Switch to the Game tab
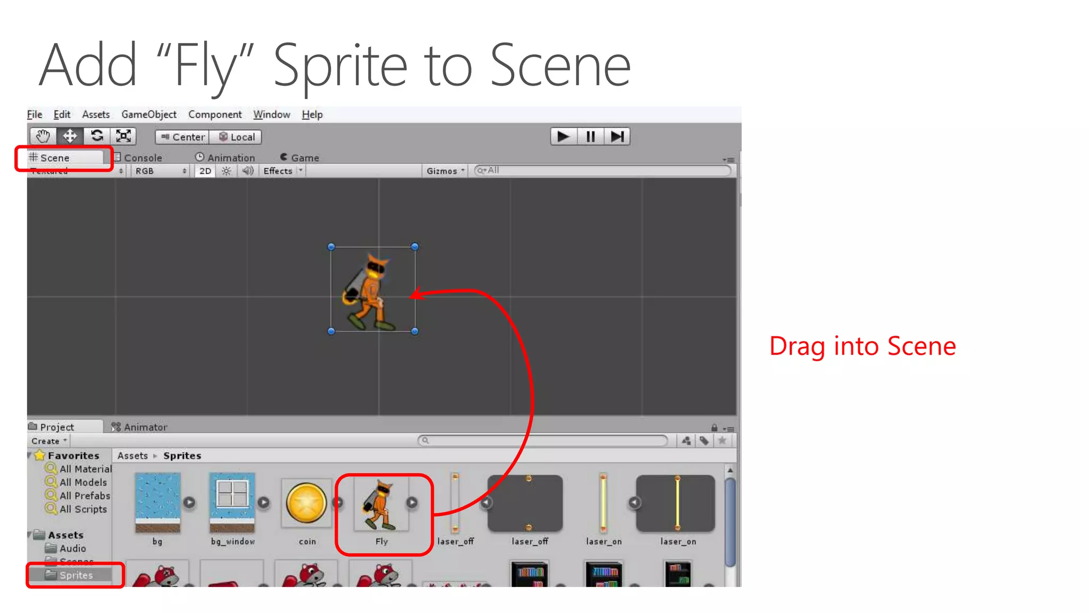 point(299,158)
